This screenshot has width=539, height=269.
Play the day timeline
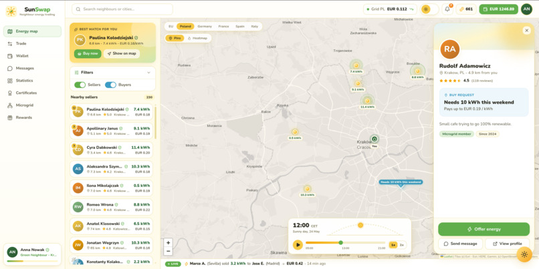coord(298,245)
